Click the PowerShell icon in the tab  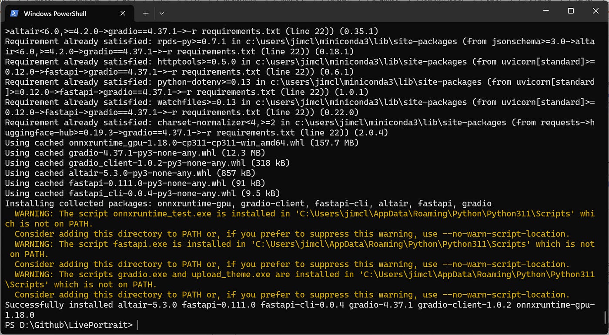(x=14, y=13)
